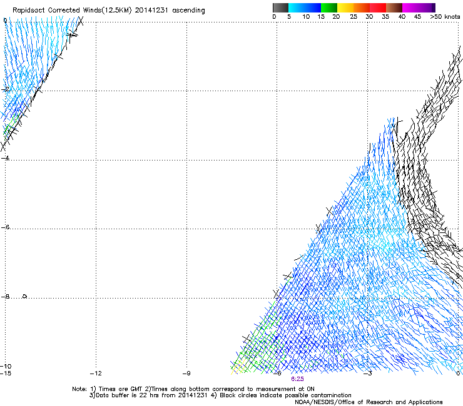The image size is (463, 406).
Task: Select the '45' label under the color bar
Action: tap(417, 17)
